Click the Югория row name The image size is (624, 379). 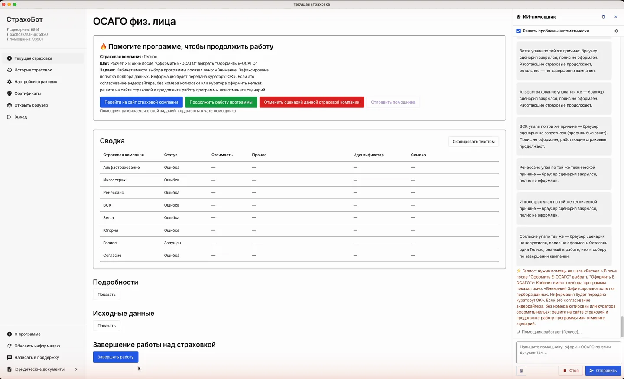(x=110, y=230)
